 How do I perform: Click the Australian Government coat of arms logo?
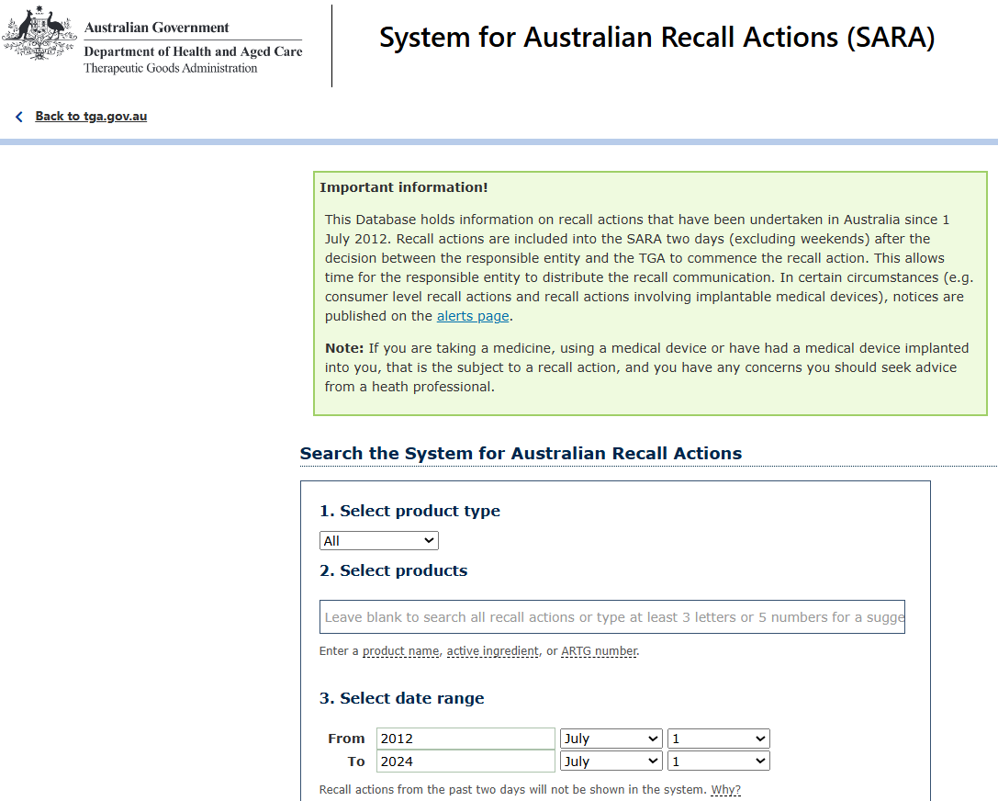[39, 34]
